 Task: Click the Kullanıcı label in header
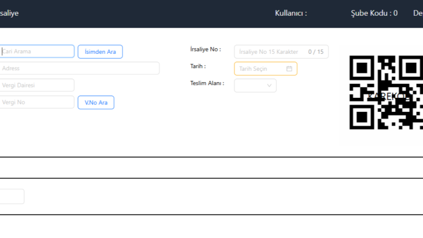coord(291,13)
